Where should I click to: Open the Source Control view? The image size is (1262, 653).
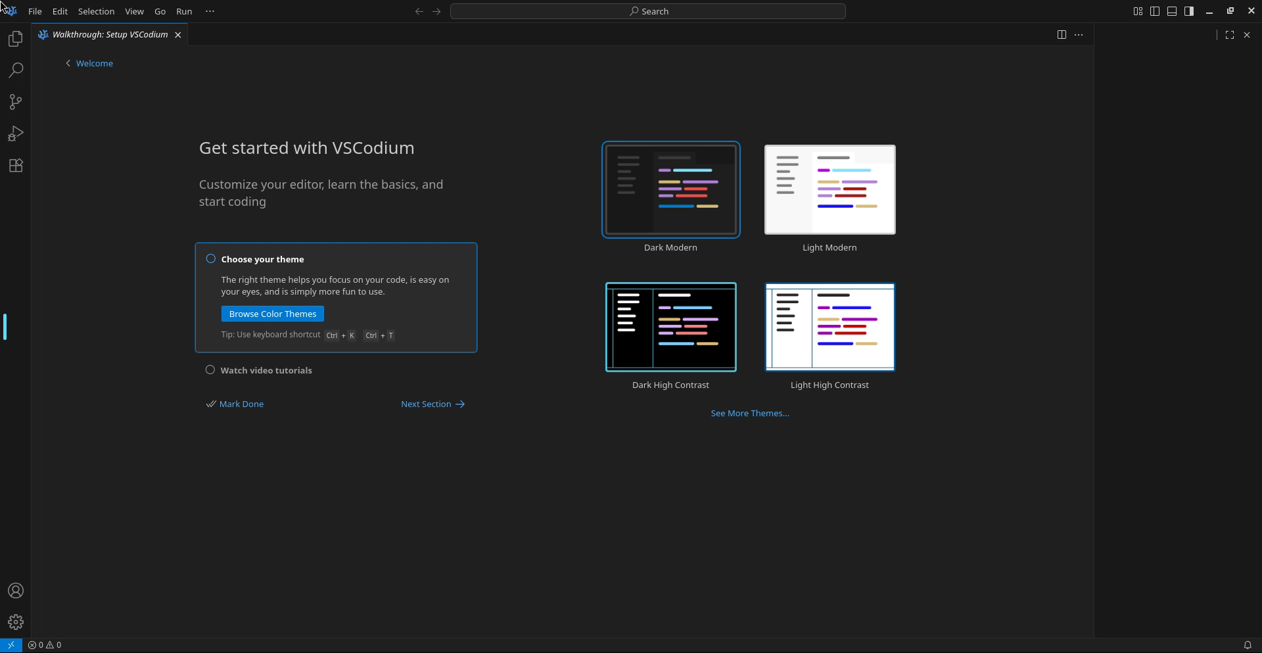coord(15,102)
